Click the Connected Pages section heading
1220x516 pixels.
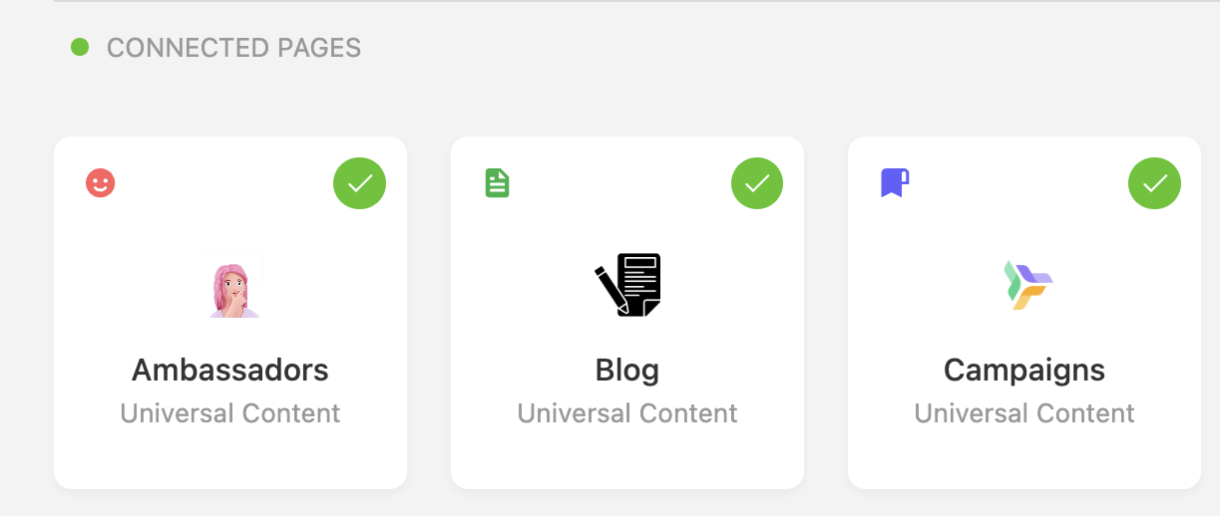coord(233,48)
